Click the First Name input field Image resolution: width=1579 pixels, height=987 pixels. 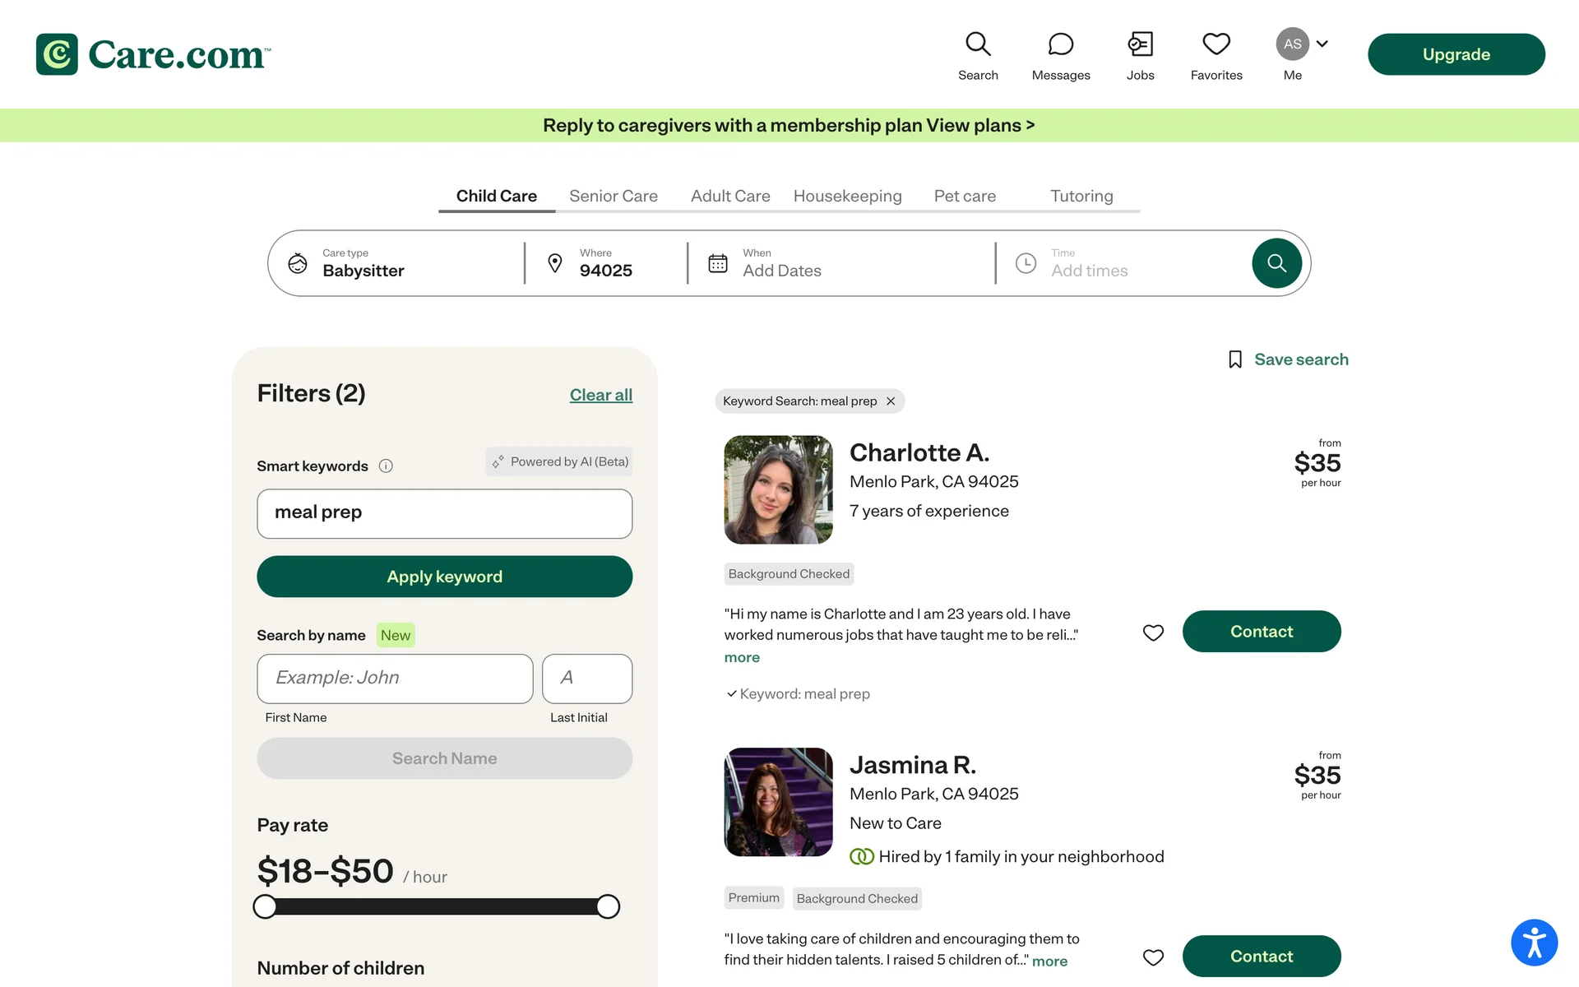click(x=395, y=679)
